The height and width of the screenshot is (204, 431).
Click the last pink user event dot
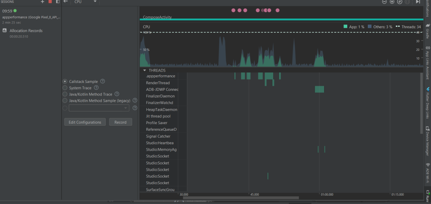pos(277,11)
